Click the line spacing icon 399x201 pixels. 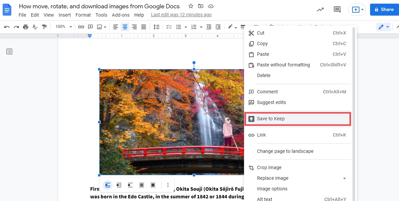[x=156, y=27]
